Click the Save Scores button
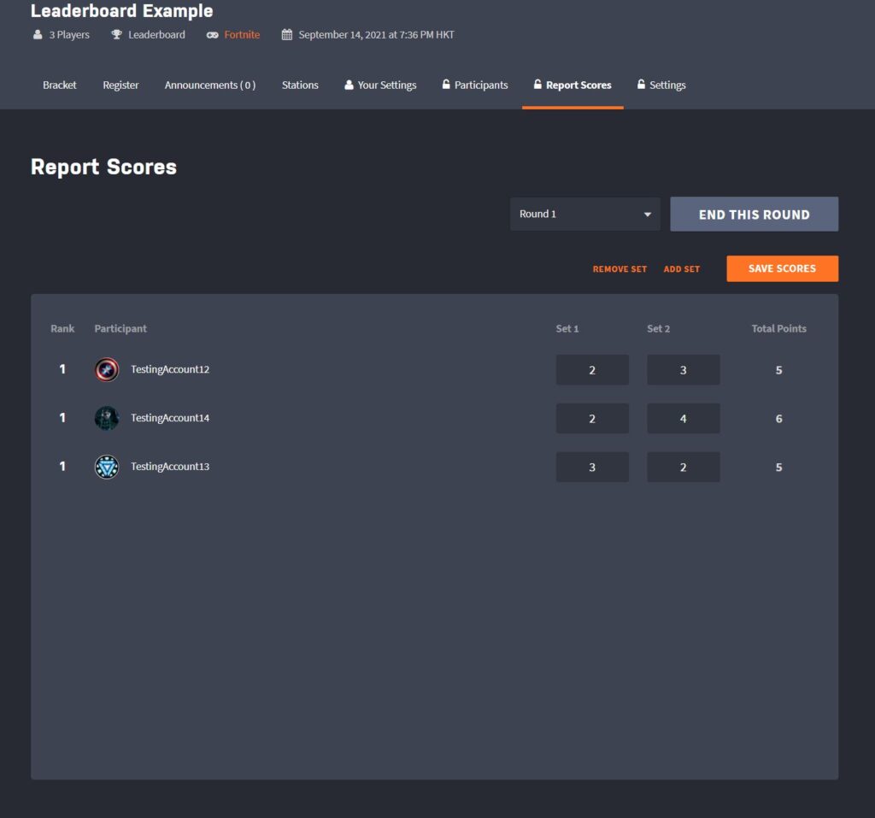 (782, 268)
